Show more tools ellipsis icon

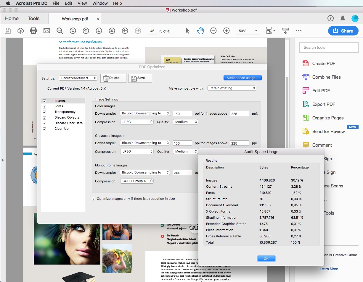click(x=299, y=31)
